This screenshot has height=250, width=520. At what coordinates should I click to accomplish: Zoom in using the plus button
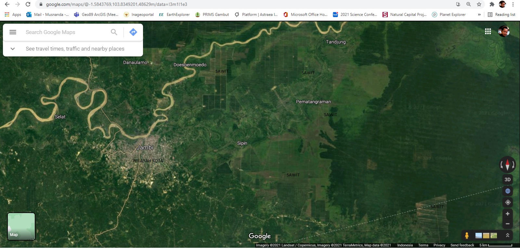pos(508,214)
